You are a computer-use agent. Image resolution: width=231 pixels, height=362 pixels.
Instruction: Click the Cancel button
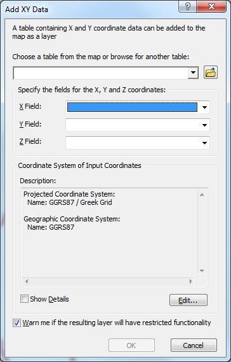[x=194, y=345]
